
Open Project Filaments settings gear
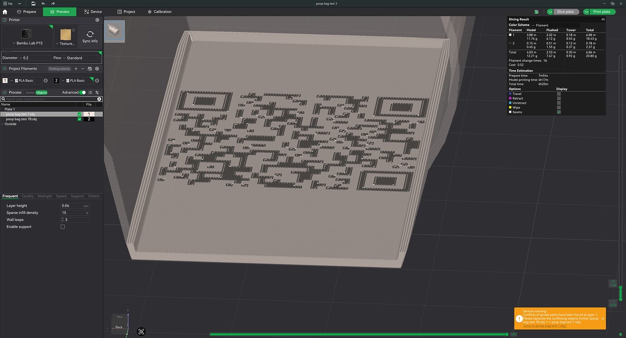[x=97, y=68]
